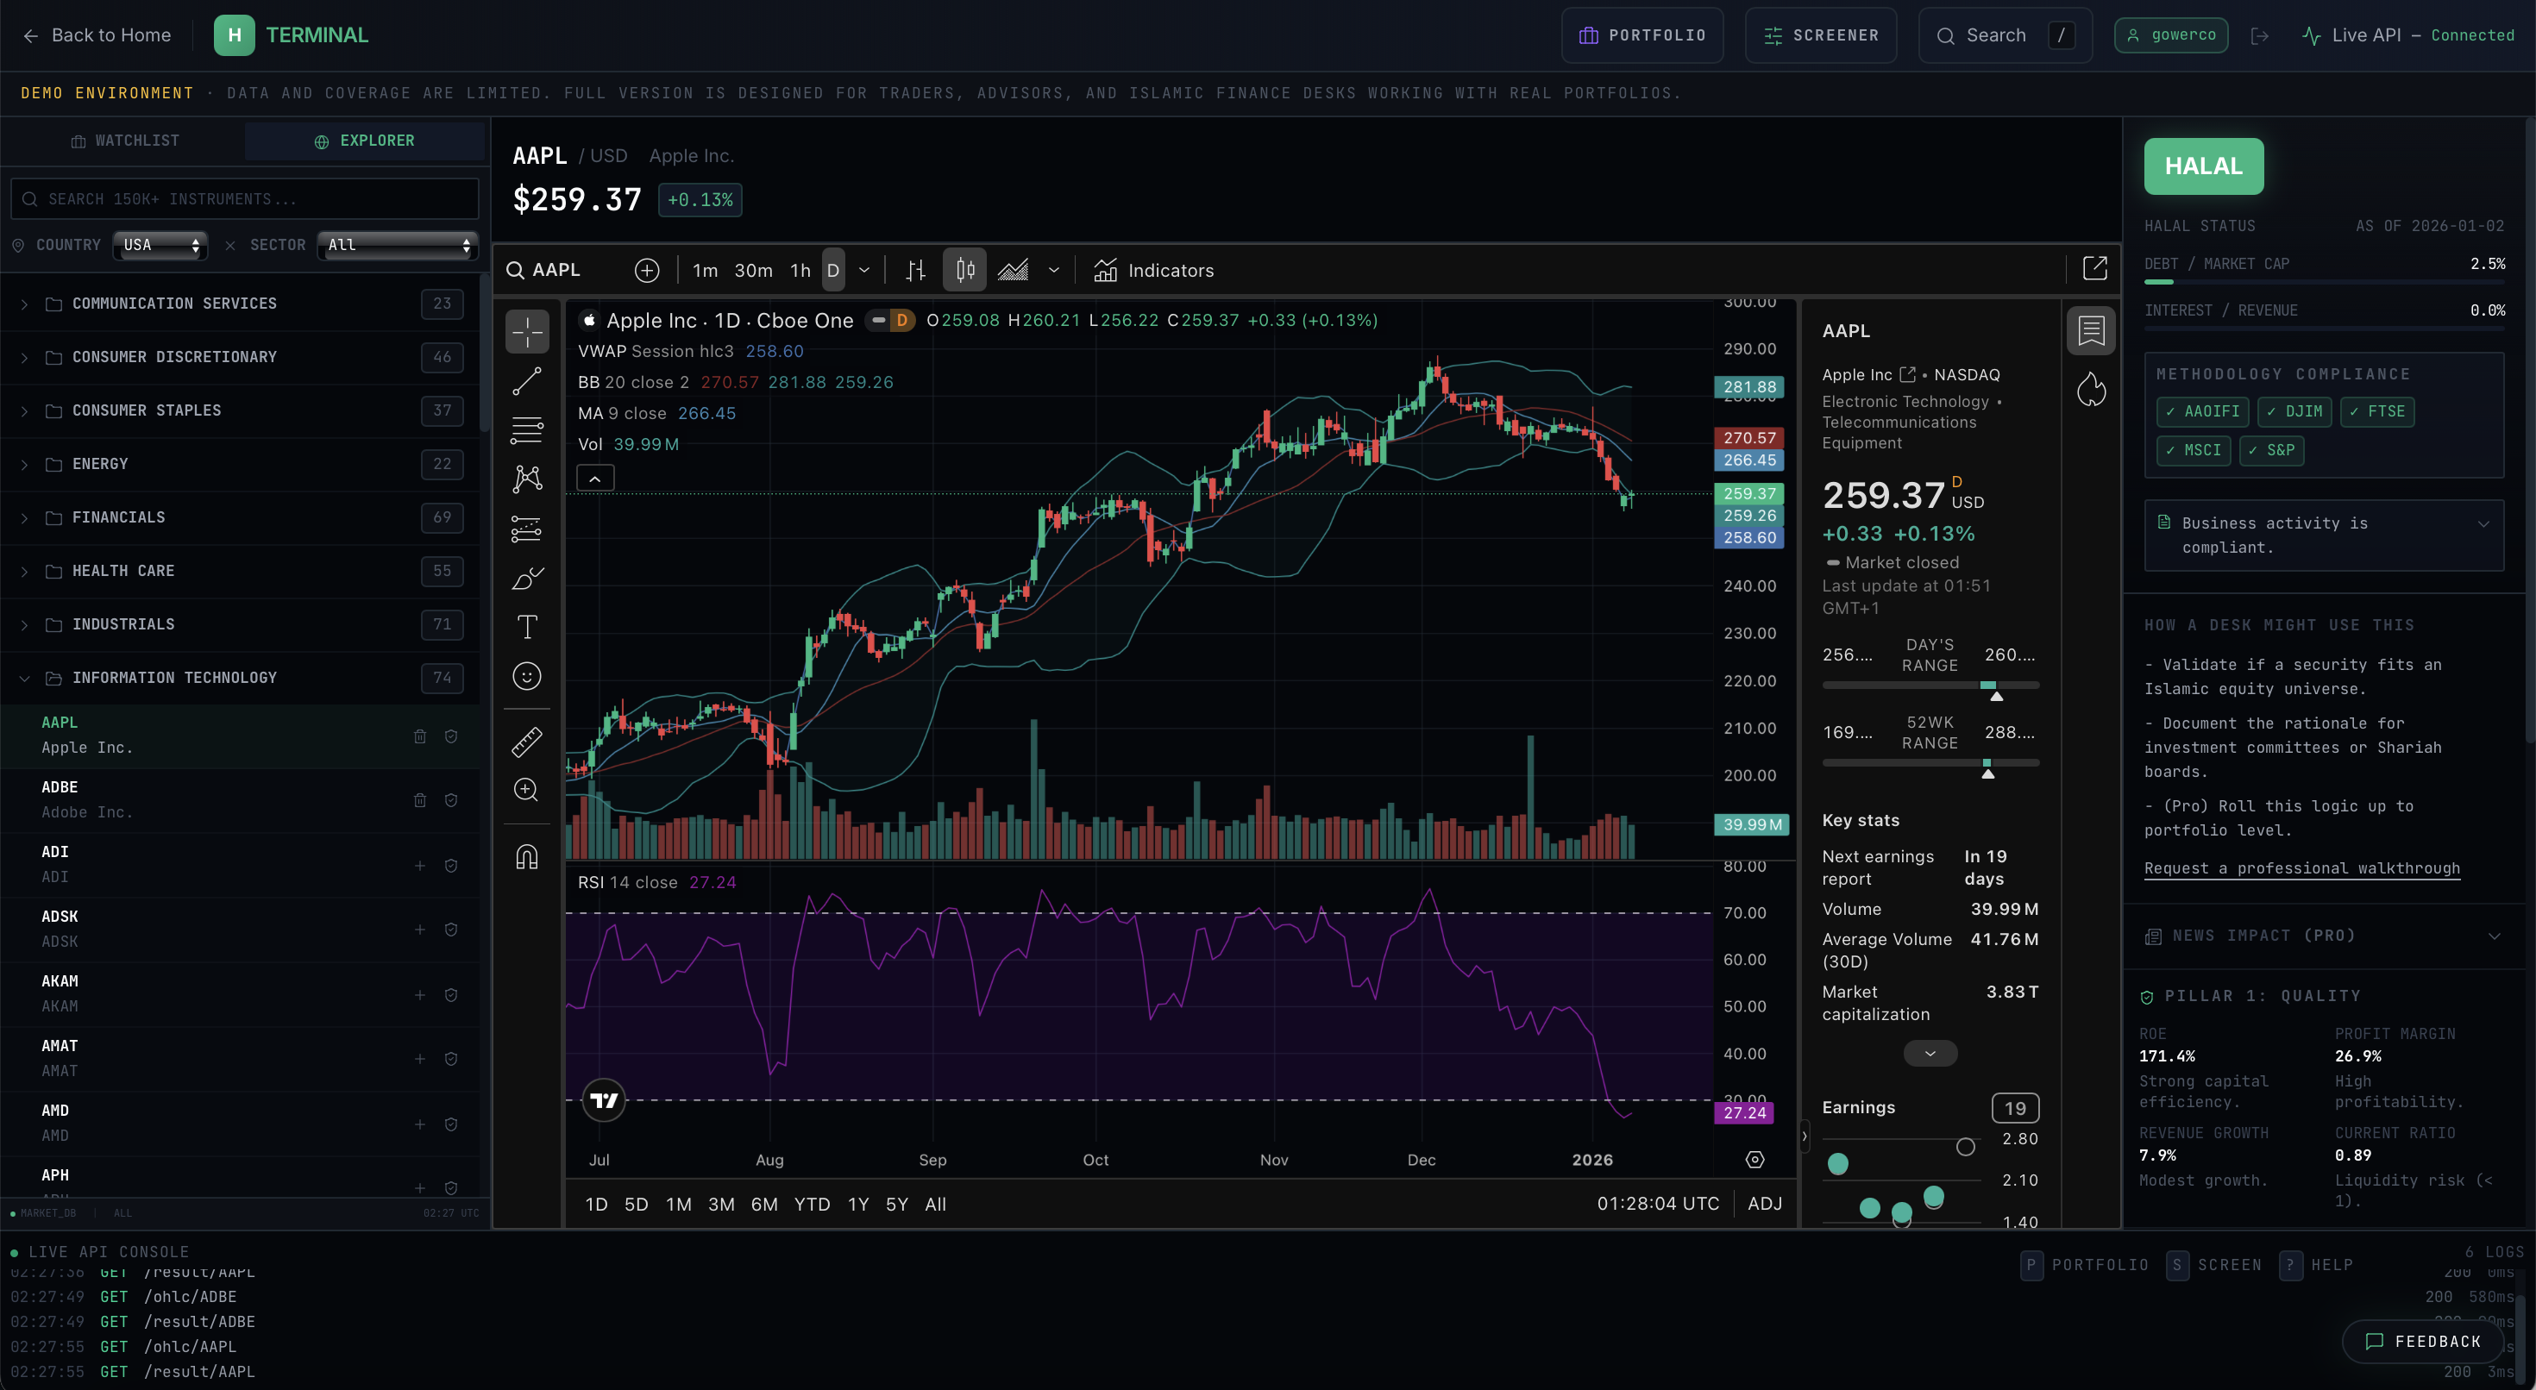Select the brush drawing tool
Image resolution: width=2536 pixels, height=1390 pixels.
(x=527, y=578)
